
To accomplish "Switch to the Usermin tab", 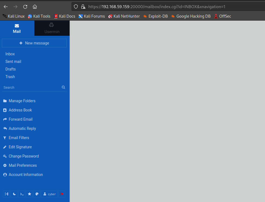I will pos(52,28).
